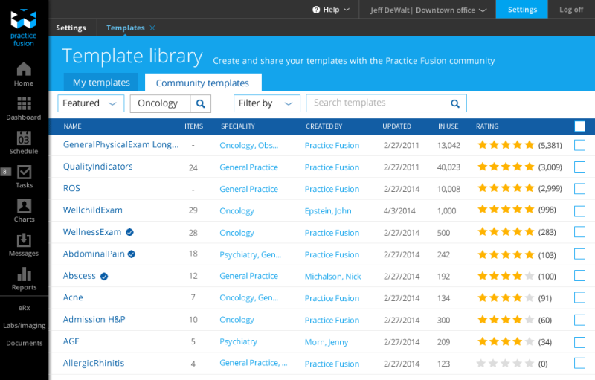Check the WellnessExam row checkbox

pyautogui.click(x=580, y=232)
